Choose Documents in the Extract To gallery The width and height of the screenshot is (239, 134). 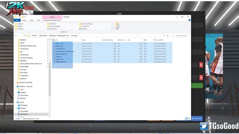point(52,29)
